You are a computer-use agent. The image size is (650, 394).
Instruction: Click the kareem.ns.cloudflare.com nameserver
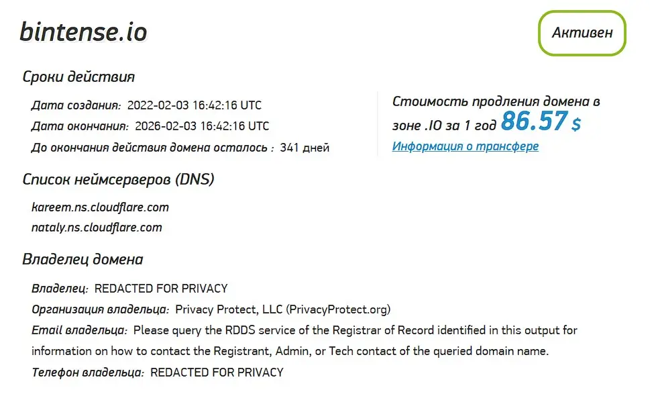[100, 207]
